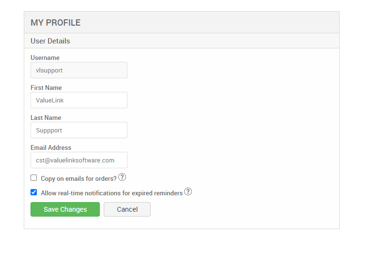This screenshot has width=378, height=263.
Task: Click the 'Copy on emails for orders?' label text
Action: pyautogui.click(x=79, y=178)
